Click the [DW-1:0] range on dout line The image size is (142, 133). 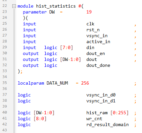click(71, 60)
